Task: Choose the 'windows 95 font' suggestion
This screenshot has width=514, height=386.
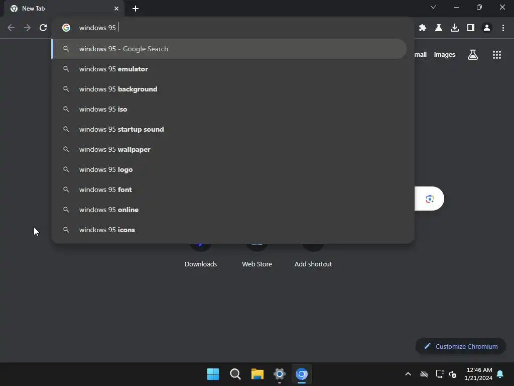Action: click(229, 189)
